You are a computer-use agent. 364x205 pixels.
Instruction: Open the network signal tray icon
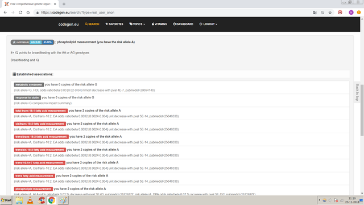pyautogui.click(x=342, y=200)
